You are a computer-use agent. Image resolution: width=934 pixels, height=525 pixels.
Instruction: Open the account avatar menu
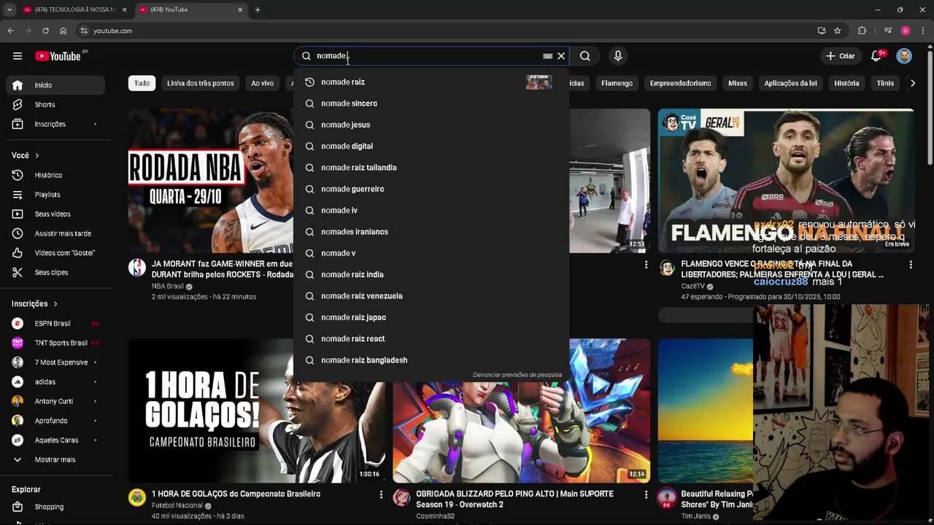click(904, 56)
